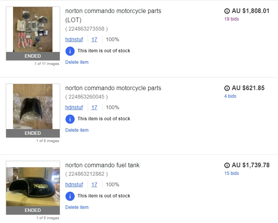Click blue out-of-stock info icon on second listing

point(70,119)
